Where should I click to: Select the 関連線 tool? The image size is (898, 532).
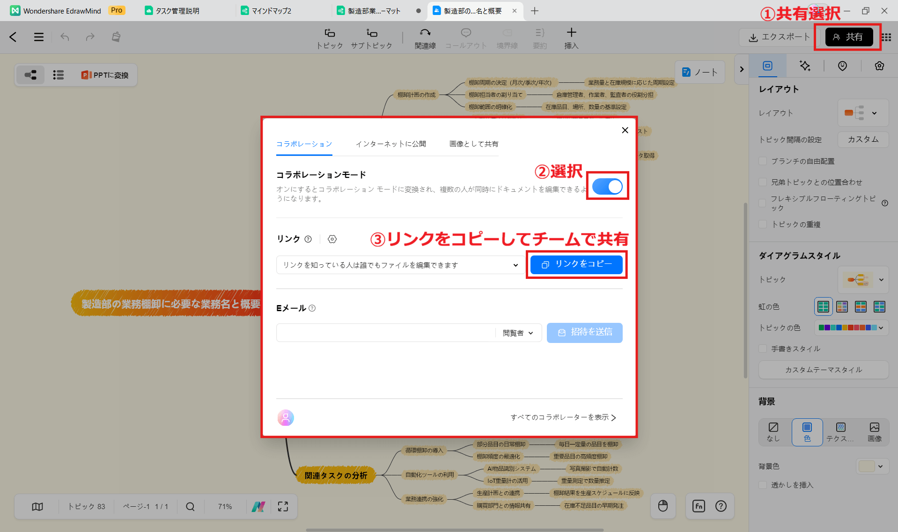click(425, 38)
